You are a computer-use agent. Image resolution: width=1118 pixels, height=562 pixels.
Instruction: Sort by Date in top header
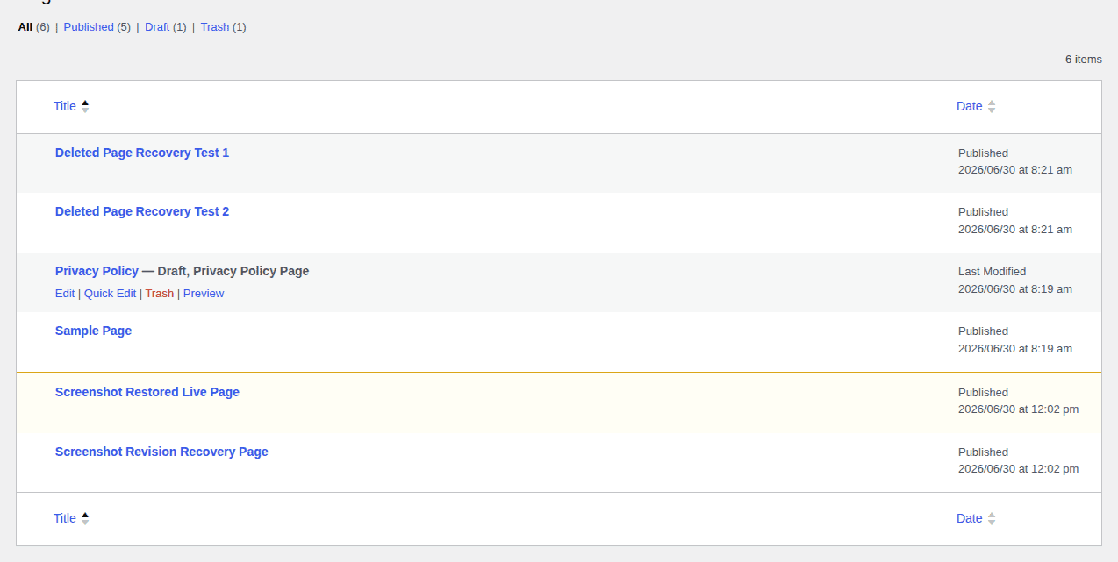click(969, 106)
